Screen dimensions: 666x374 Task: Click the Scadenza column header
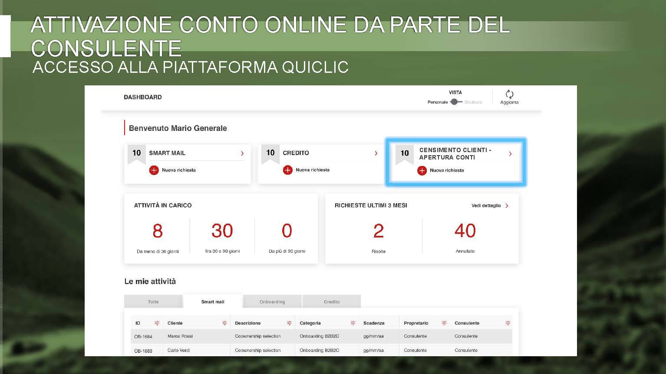(374, 323)
